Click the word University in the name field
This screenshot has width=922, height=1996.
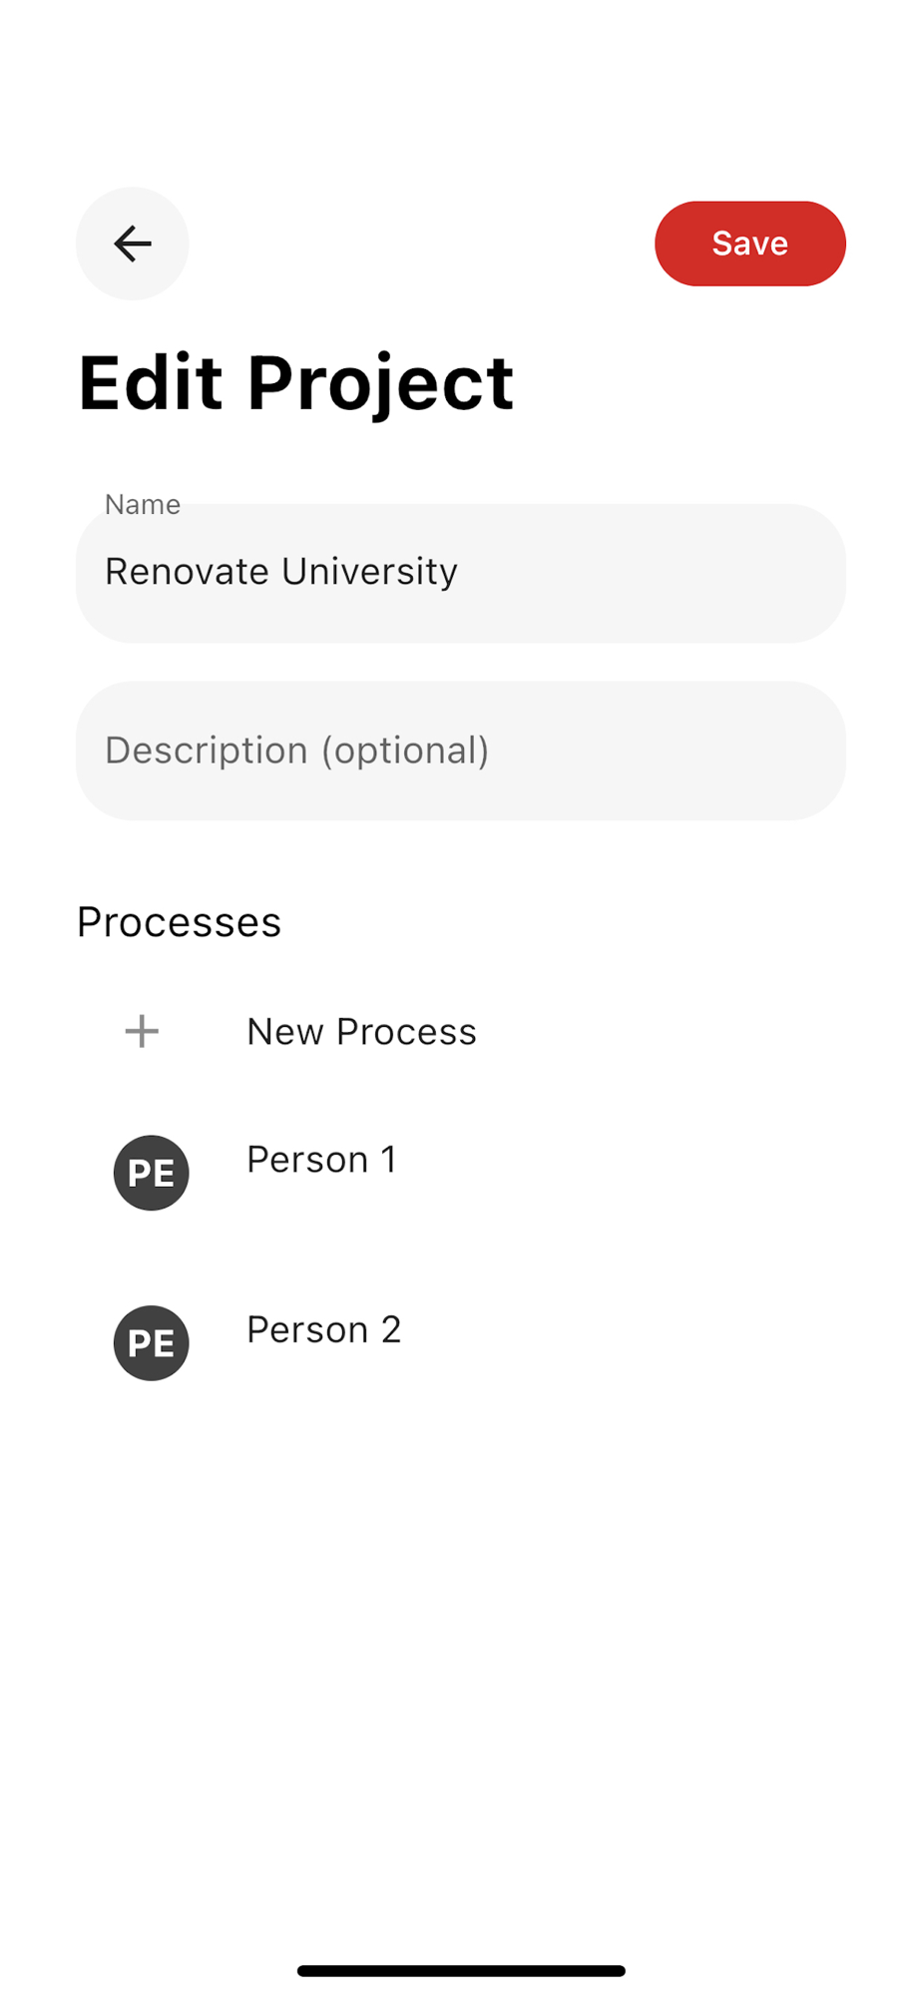click(369, 572)
